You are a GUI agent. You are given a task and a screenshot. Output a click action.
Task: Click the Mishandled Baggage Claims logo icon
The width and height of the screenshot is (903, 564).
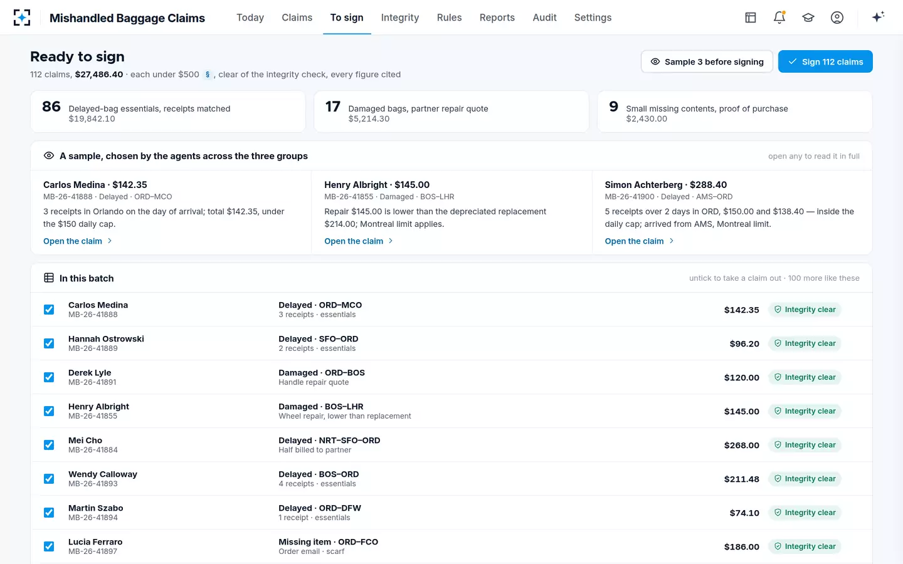point(22,18)
